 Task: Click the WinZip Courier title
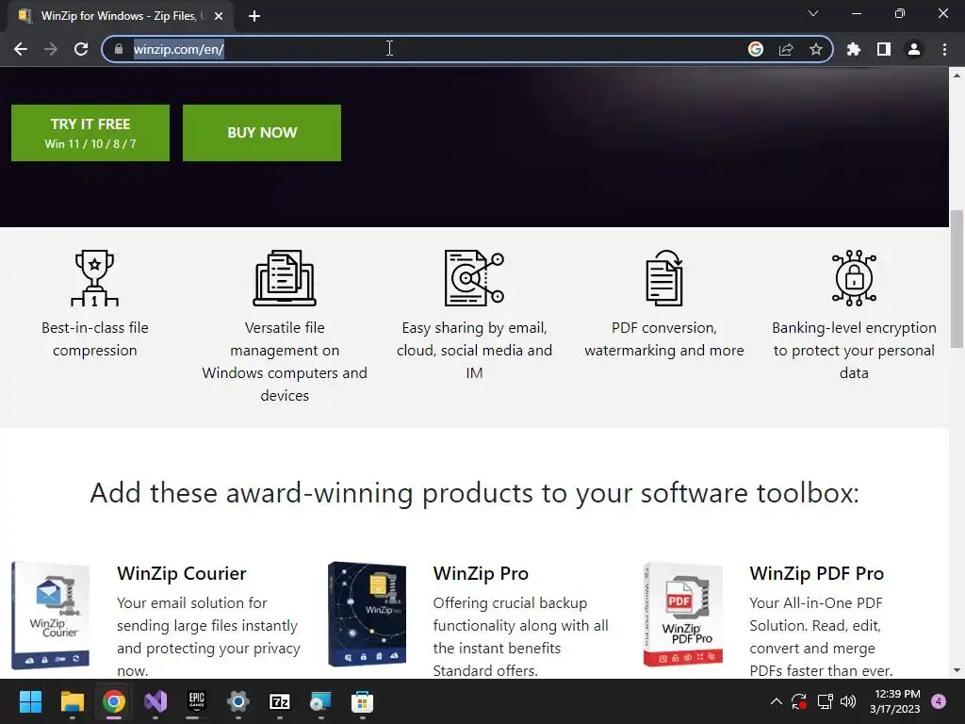[182, 573]
